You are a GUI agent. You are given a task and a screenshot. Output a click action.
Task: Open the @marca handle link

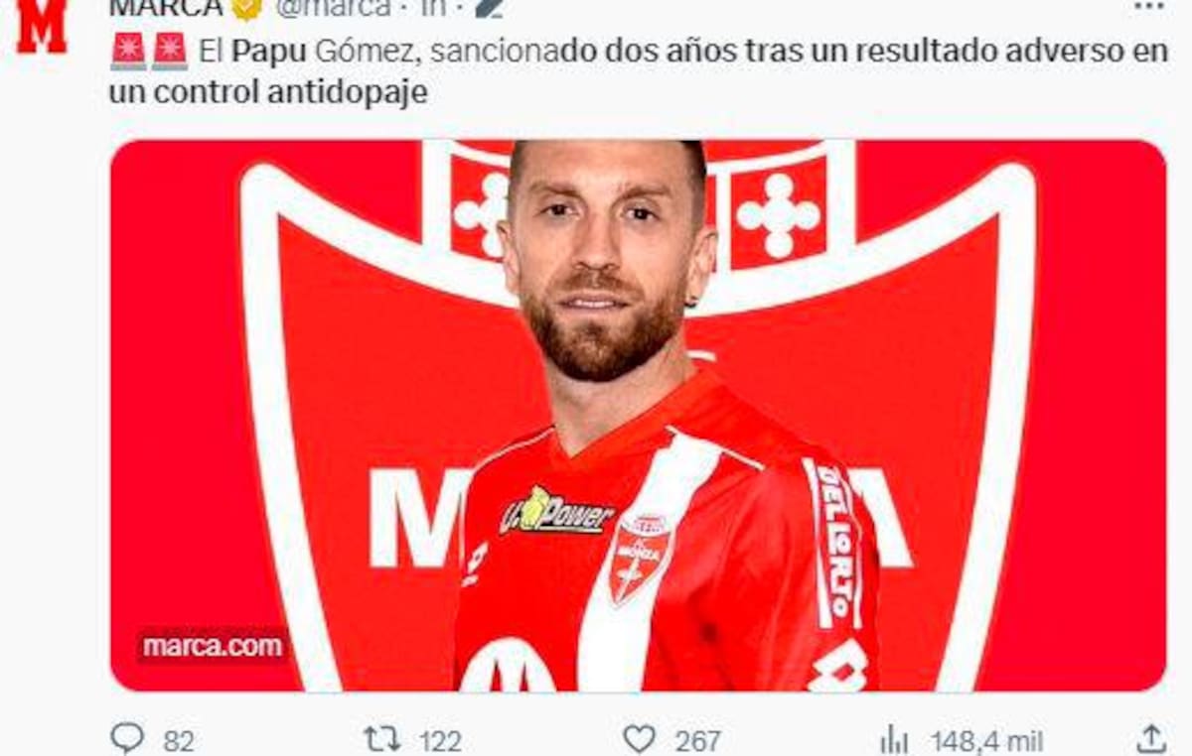coord(333,8)
